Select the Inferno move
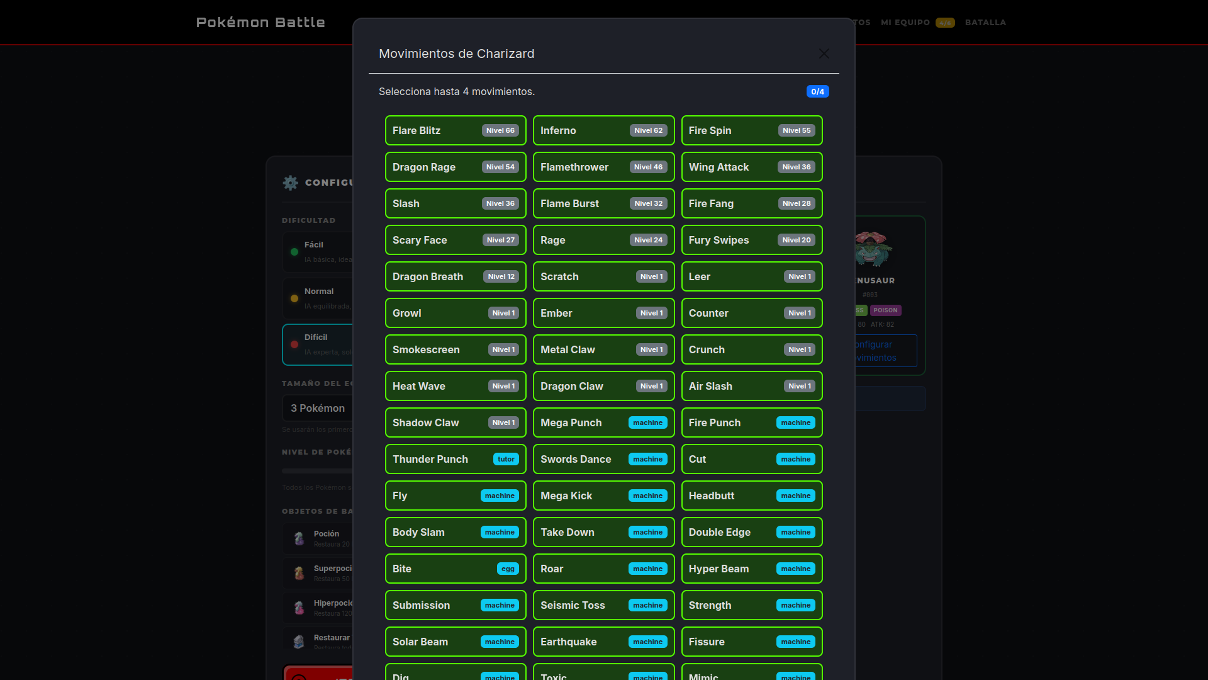Image resolution: width=1208 pixels, height=680 pixels. click(603, 130)
